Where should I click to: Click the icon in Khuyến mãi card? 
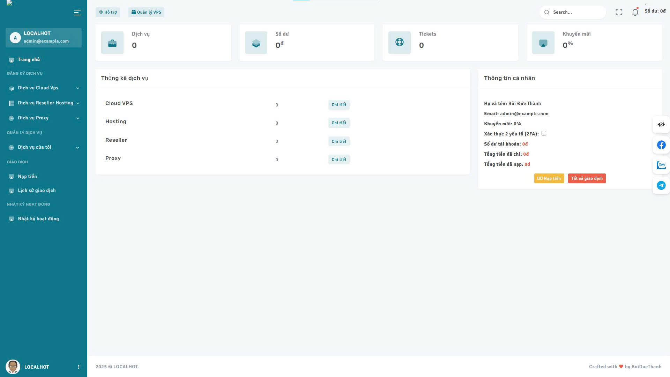(x=543, y=43)
